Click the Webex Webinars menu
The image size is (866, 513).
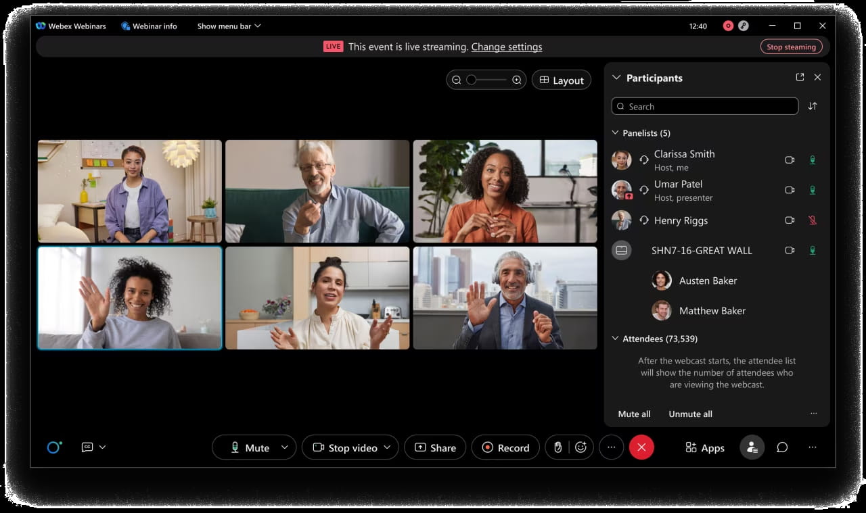pyautogui.click(x=72, y=26)
